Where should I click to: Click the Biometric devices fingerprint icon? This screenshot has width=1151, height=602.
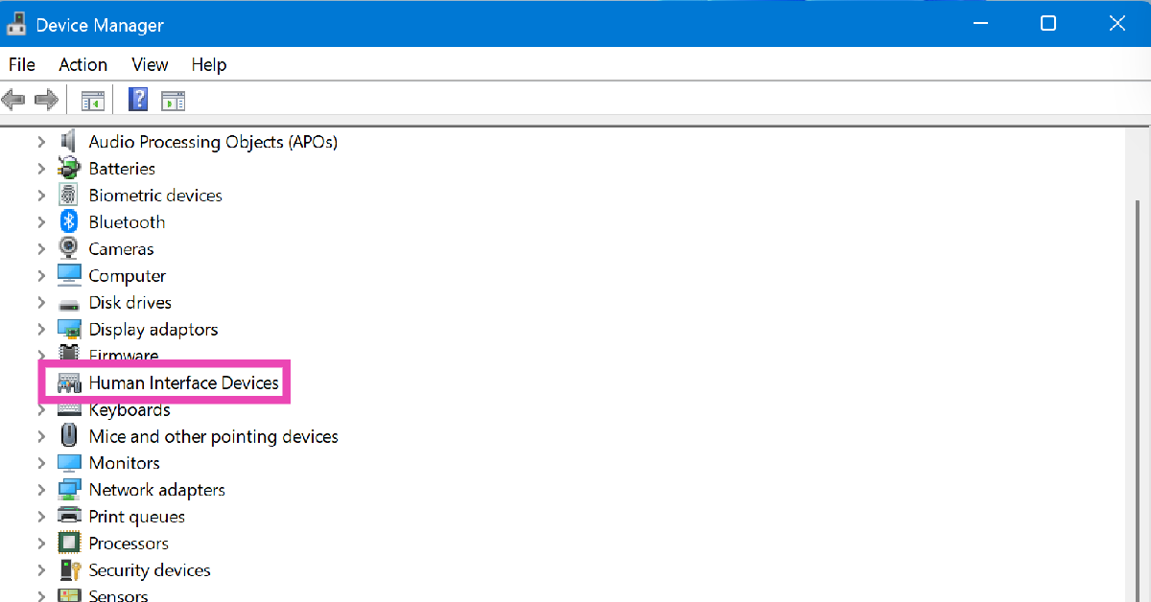pyautogui.click(x=68, y=195)
